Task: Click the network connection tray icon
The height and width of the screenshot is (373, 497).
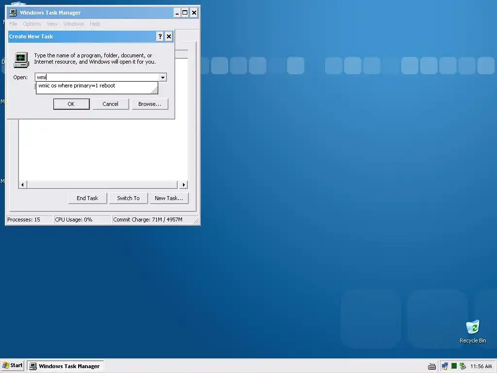Action: [x=445, y=366]
